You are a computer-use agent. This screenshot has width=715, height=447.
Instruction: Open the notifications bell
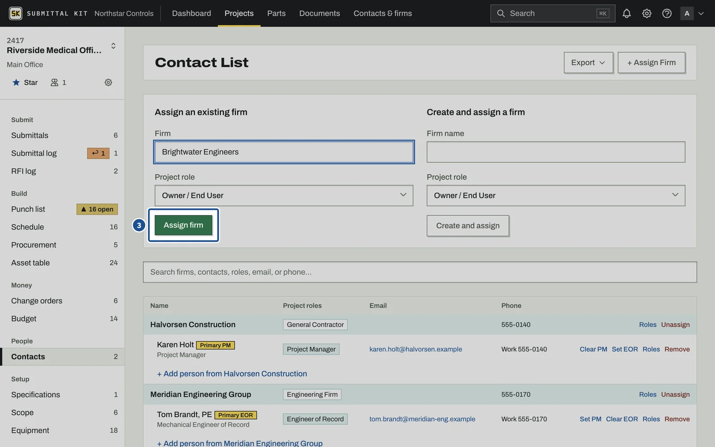(x=627, y=13)
